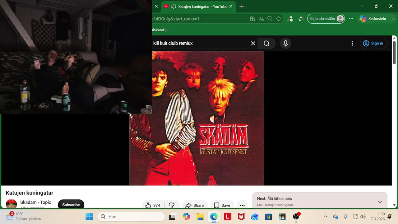Close the previous tab left of YouTube tab
Image resolution: width=398 pixels, height=224 pixels.
[x=156, y=6]
